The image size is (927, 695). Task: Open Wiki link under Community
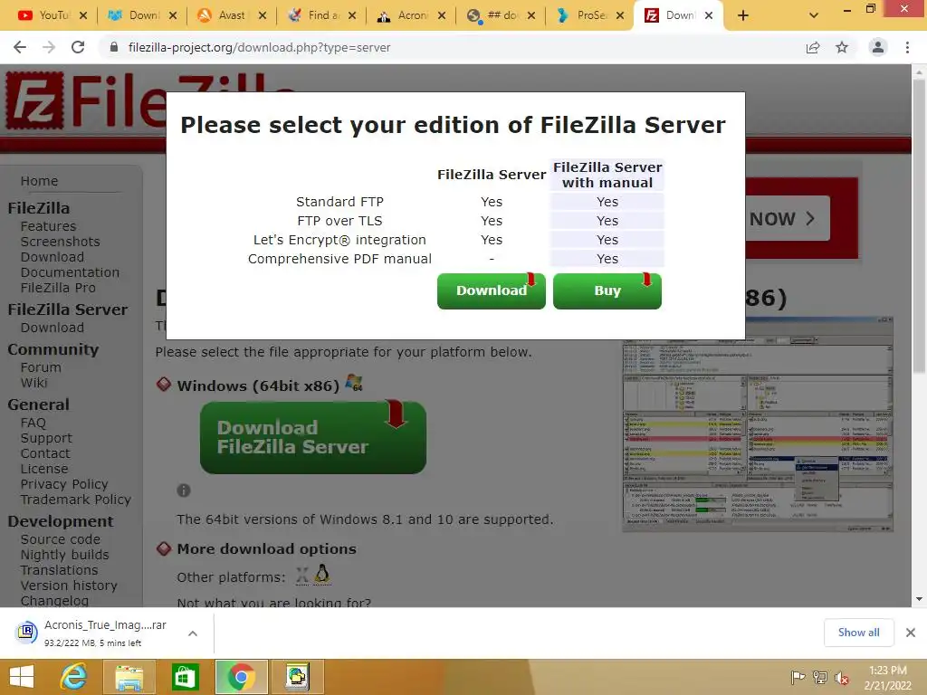pyautogui.click(x=33, y=383)
